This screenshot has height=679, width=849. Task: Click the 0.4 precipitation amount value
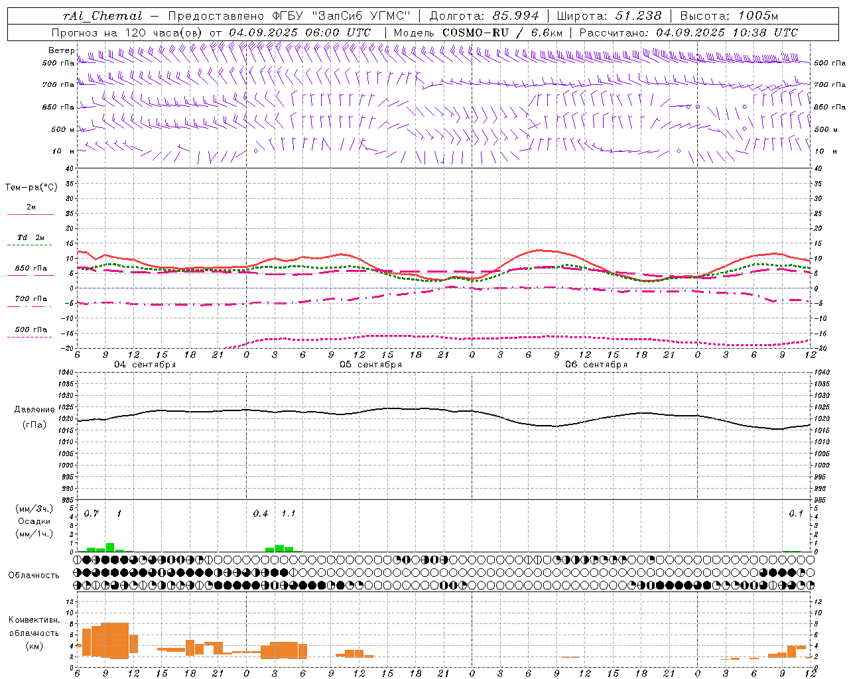coord(261,514)
